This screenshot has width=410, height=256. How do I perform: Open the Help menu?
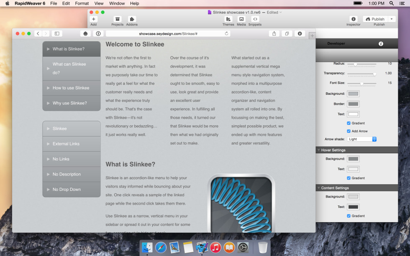point(134,3)
